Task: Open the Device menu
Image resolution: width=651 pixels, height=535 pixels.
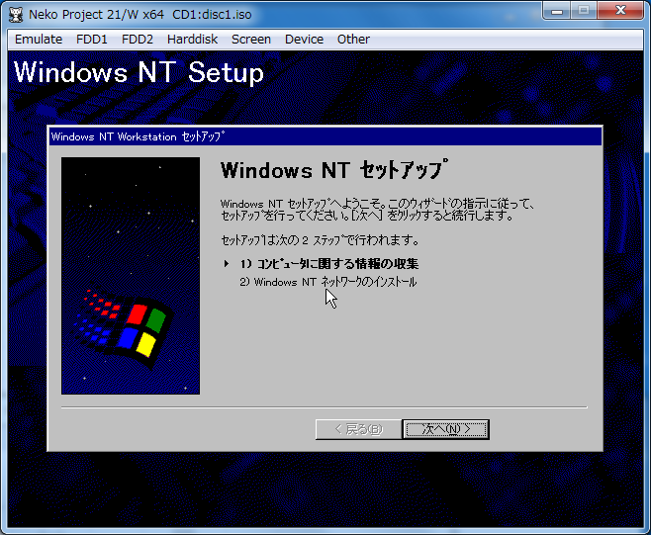Action: [304, 40]
